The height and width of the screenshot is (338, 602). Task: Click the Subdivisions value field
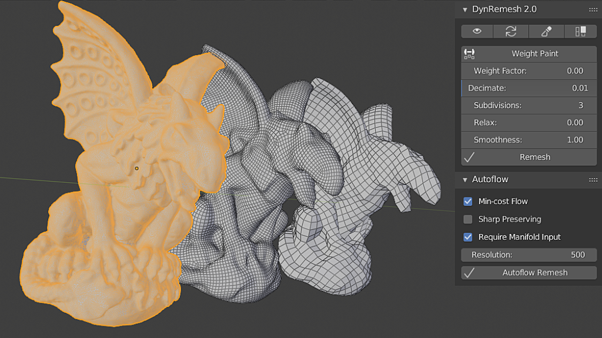click(529, 105)
